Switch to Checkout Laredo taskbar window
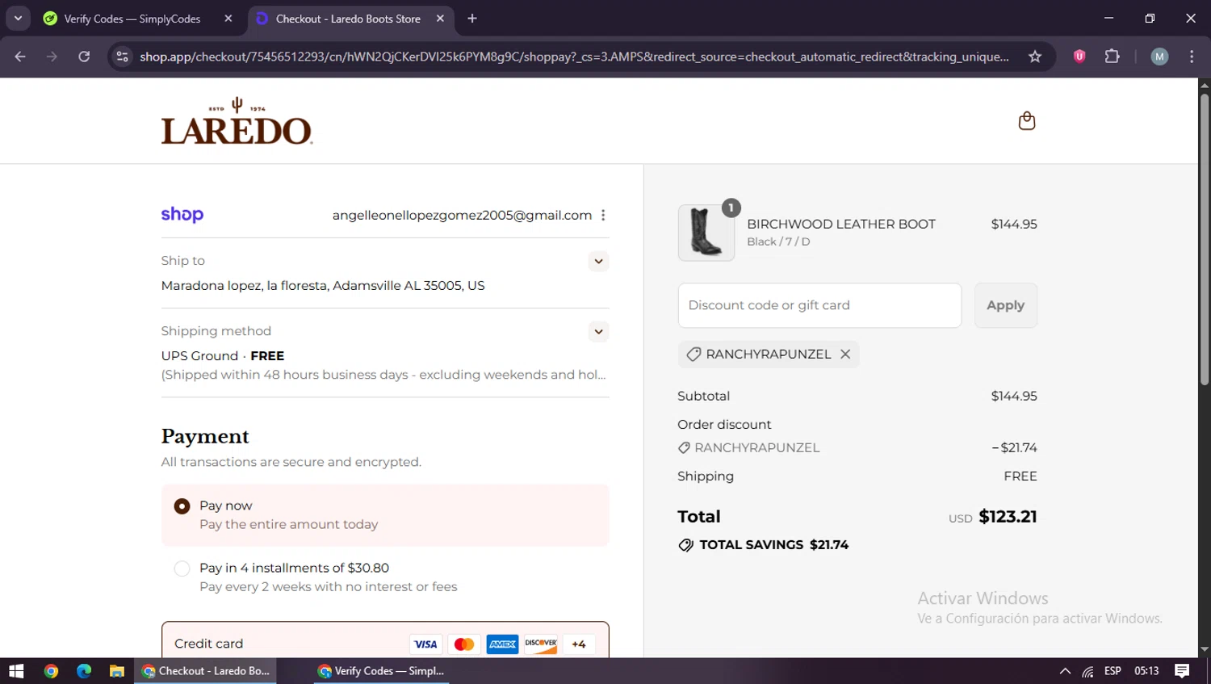1211x684 pixels. point(206,671)
